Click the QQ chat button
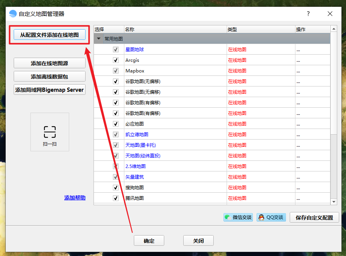Image resolution: width=346 pixels, height=256 pixels. point(271,217)
